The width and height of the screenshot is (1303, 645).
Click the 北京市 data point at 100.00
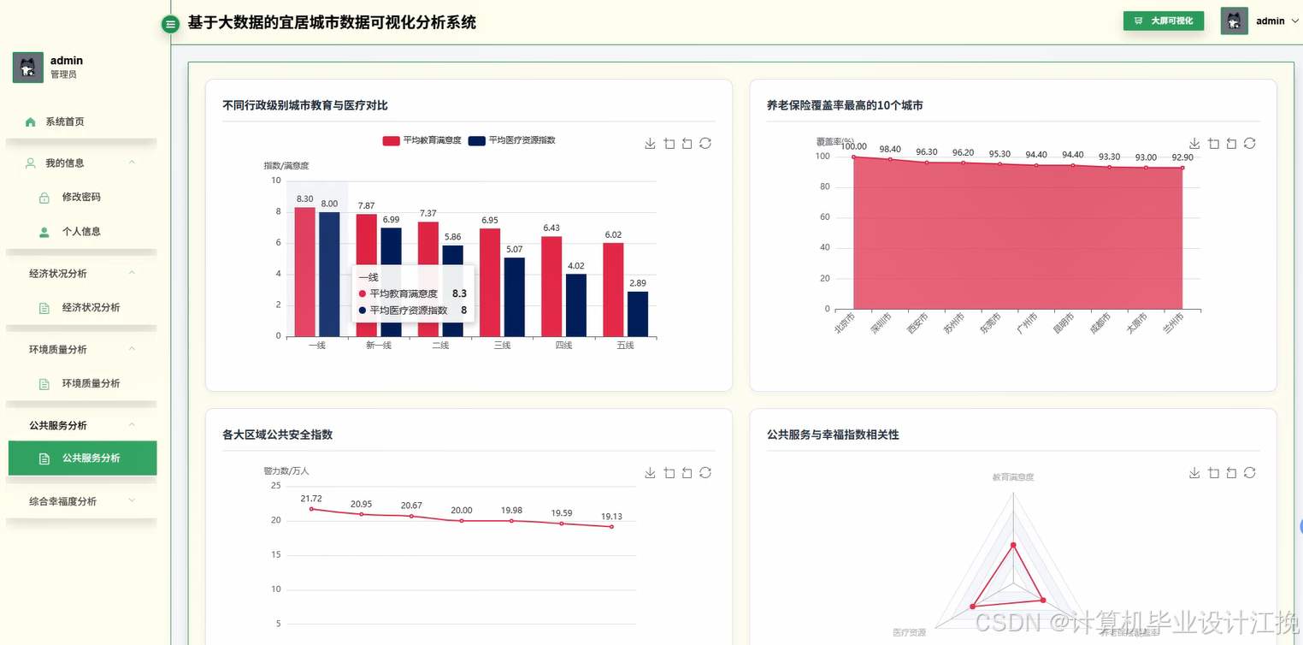(x=853, y=157)
